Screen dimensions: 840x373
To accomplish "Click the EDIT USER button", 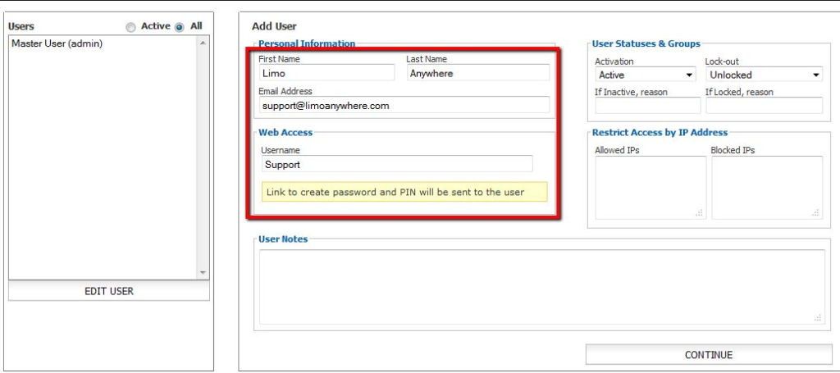I will (x=109, y=291).
